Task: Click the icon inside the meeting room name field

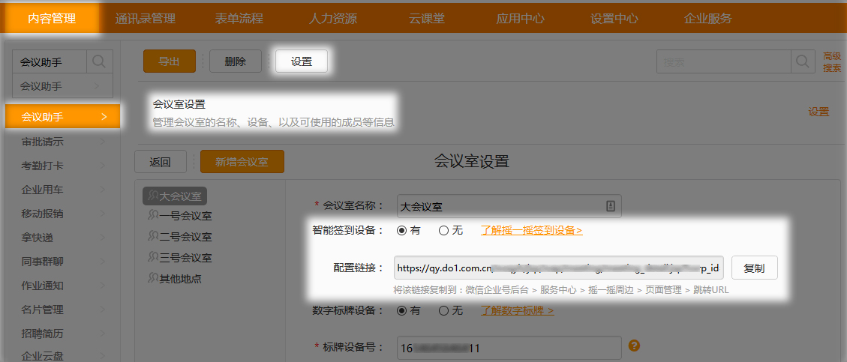Action: tap(610, 206)
